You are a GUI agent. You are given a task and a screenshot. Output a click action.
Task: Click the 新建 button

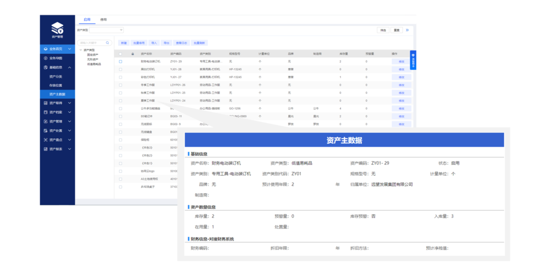coord(123,43)
